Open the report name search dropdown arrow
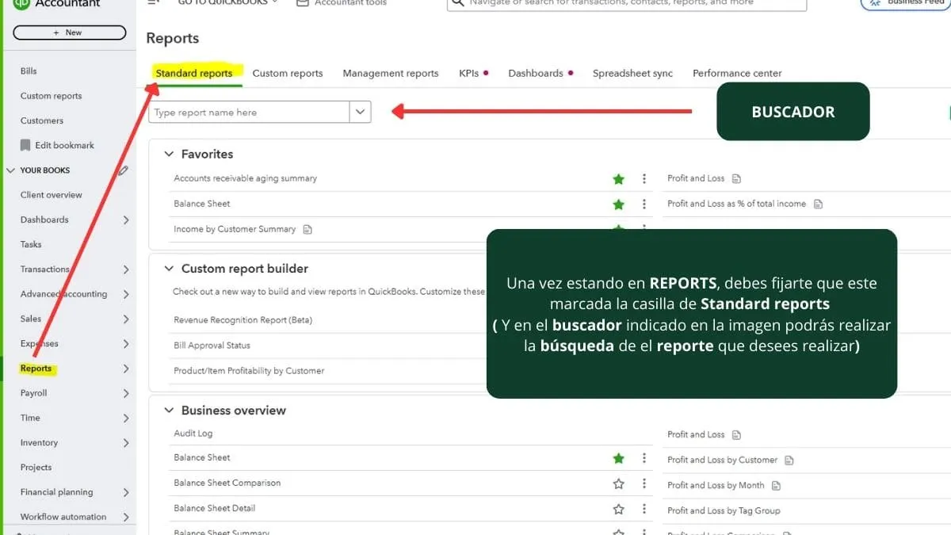Screen dimensions: 951x535 (361, 112)
